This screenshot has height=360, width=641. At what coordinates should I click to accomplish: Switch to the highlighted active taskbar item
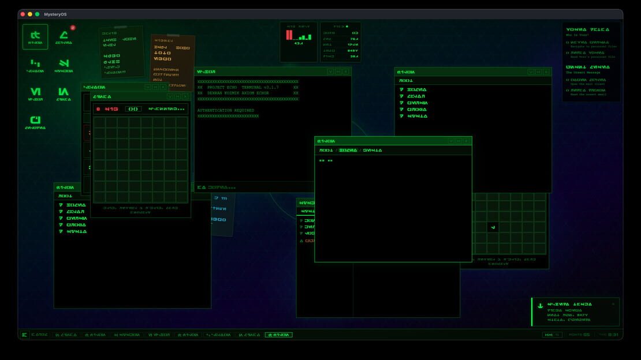pos(278,335)
